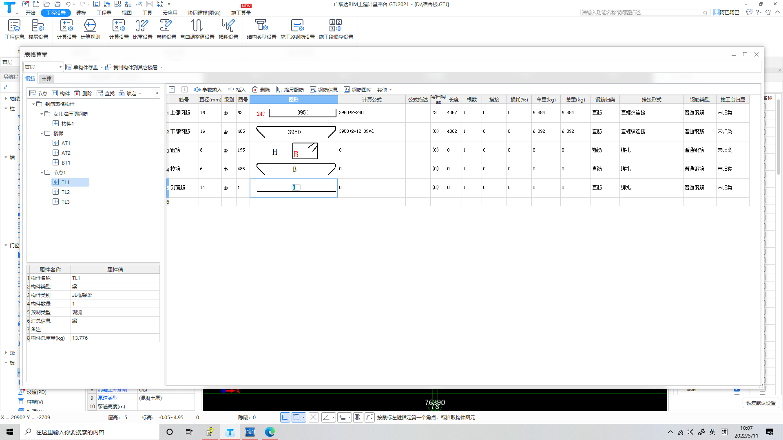This screenshot has width=783, height=440.
Task: Open 损耗设置 in the ribbon
Action: click(x=228, y=29)
